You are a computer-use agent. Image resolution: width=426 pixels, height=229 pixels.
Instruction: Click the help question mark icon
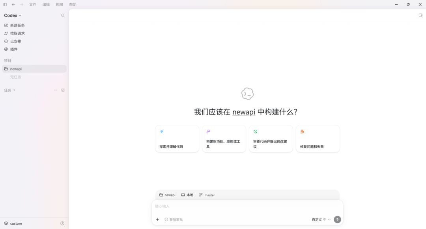click(x=62, y=223)
